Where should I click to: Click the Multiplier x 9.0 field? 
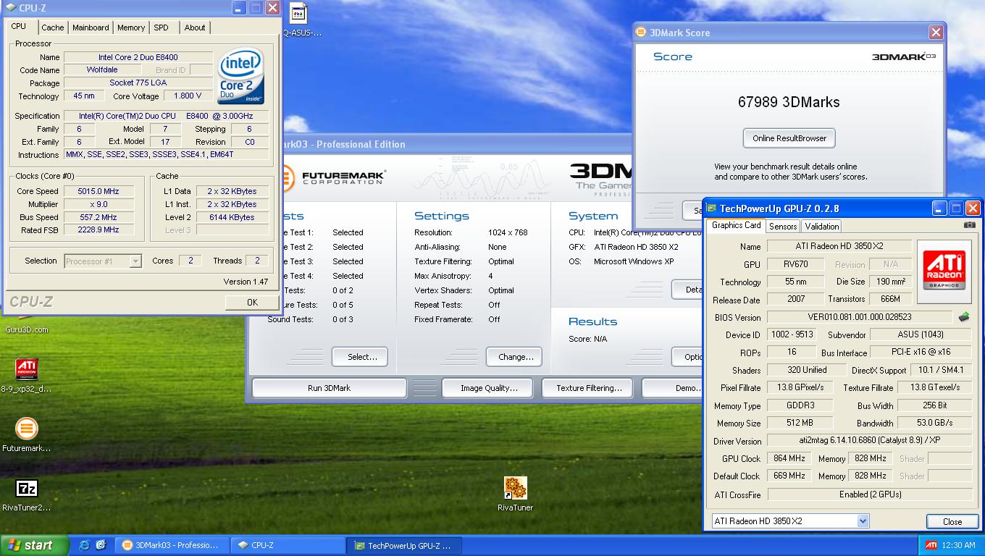(98, 204)
